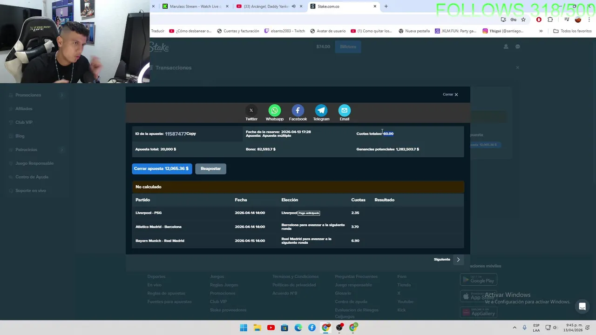This screenshot has width=596, height=335.
Task: Open the Todos los favoritos folder
Action: 572,31
